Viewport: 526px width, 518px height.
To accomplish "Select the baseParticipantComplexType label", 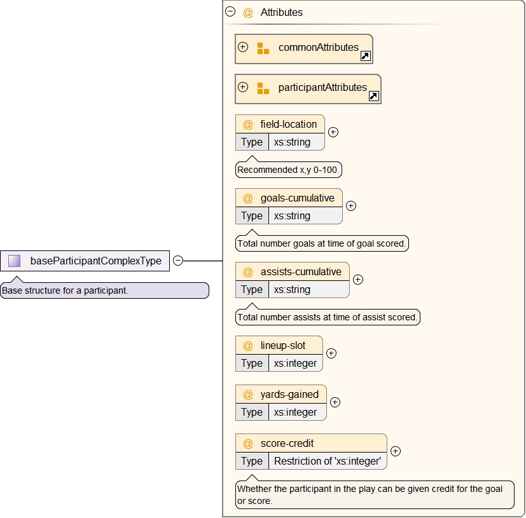I will tap(95, 261).
